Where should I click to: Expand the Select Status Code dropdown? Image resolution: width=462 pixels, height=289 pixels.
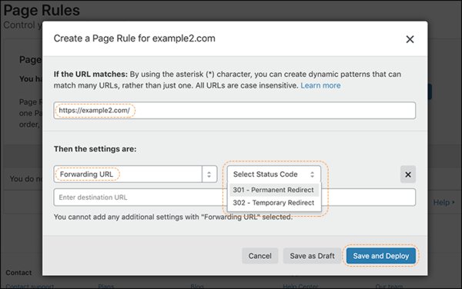[x=273, y=174]
